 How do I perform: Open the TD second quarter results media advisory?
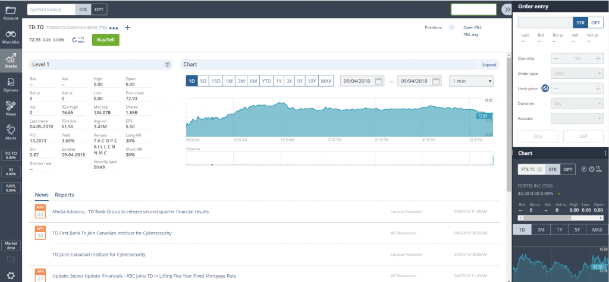tap(130, 211)
